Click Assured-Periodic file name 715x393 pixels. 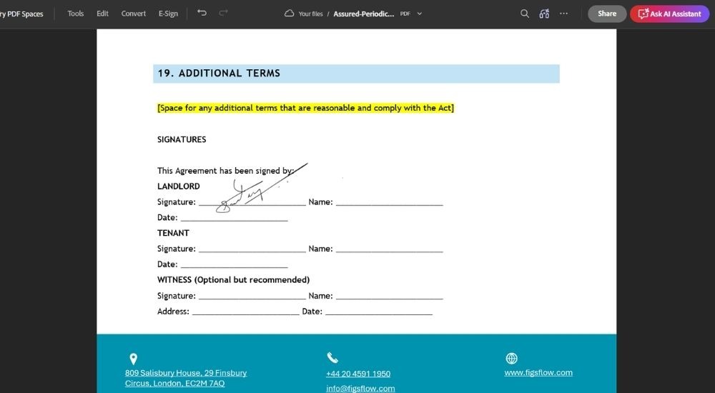click(x=364, y=14)
